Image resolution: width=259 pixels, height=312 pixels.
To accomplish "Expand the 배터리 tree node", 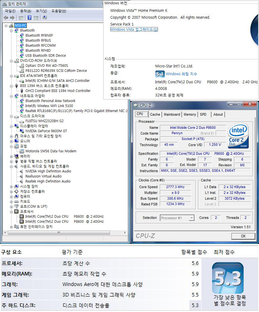I will click(11, 156).
